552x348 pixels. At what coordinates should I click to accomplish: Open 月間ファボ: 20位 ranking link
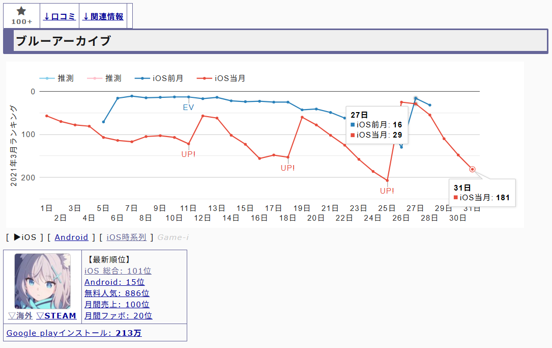[118, 316]
